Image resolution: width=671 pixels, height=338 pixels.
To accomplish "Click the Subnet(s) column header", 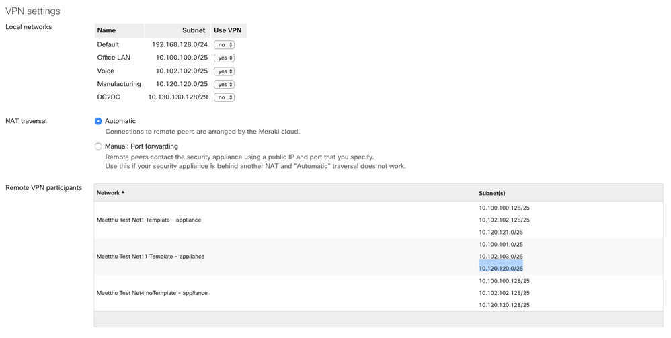I will (491, 193).
